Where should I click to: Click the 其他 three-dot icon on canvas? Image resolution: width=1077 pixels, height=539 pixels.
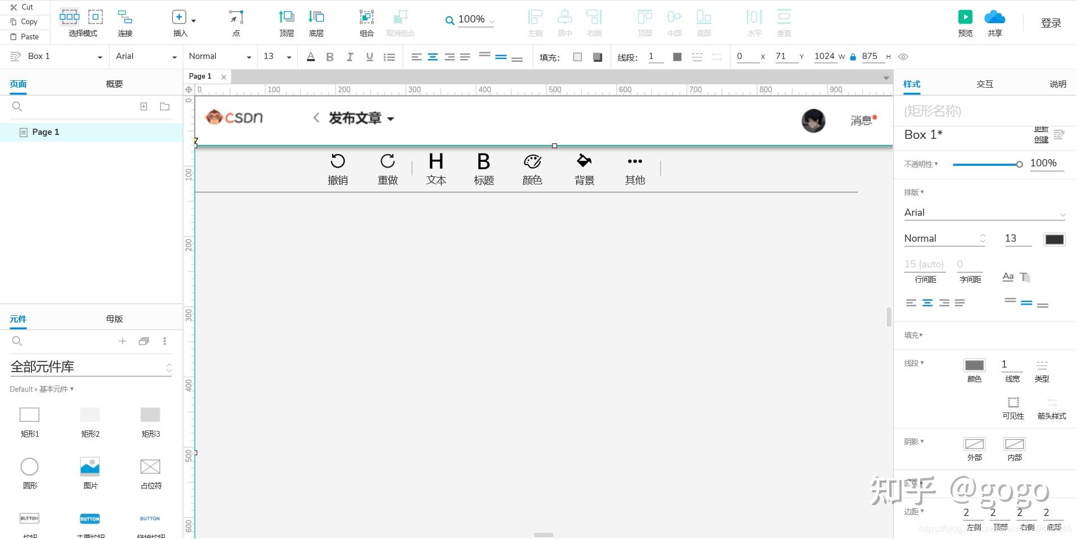pos(635,161)
